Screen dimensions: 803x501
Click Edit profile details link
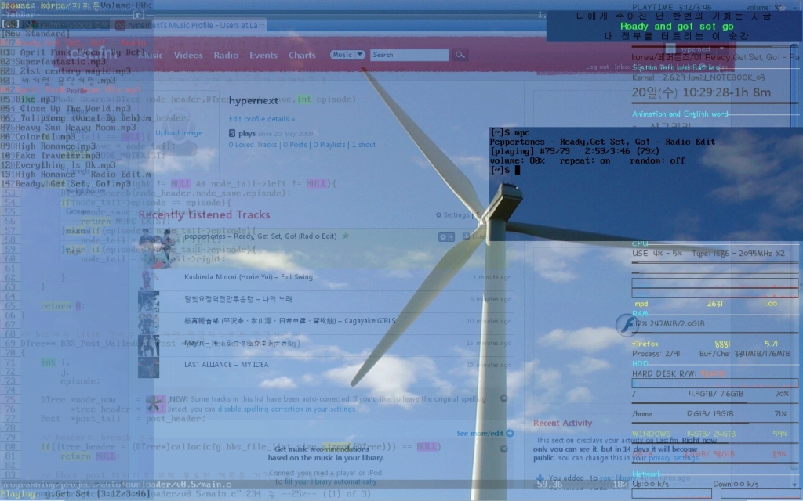tap(262, 119)
